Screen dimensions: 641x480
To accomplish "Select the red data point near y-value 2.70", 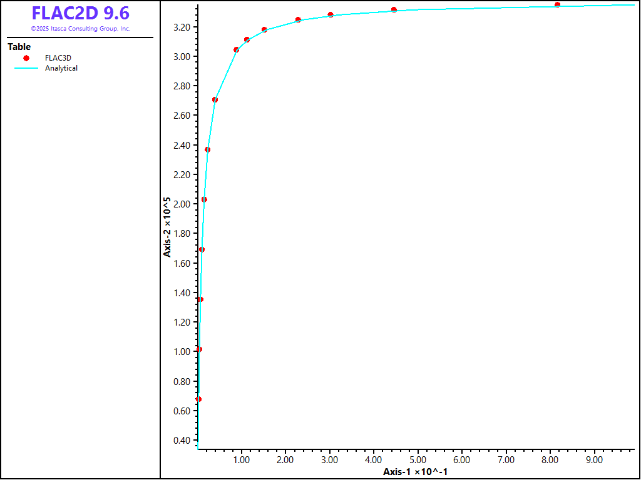I will (215, 99).
